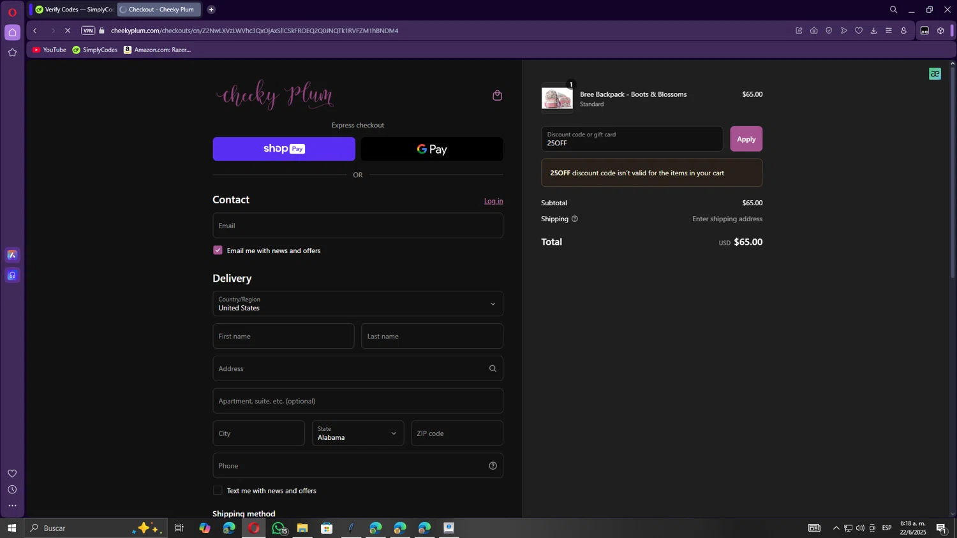Open the Amazon.com Razer bookmark
The width and height of the screenshot is (957, 538).
coord(157,50)
